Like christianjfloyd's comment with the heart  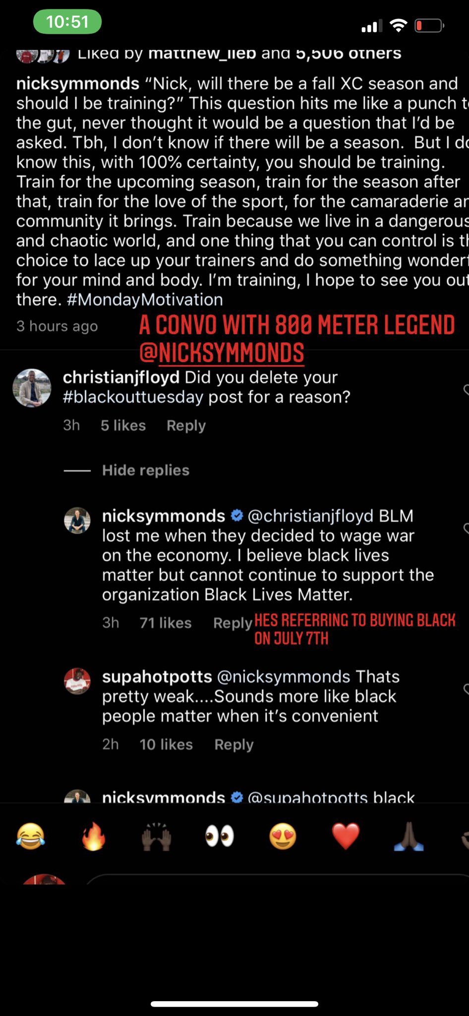[466, 389]
